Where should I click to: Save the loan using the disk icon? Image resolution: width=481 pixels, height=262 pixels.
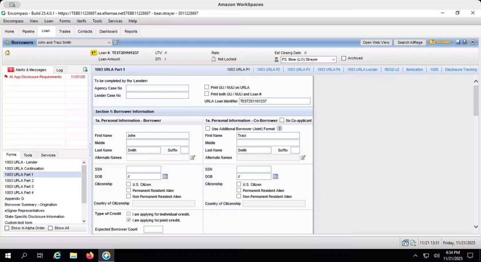click(x=458, y=42)
